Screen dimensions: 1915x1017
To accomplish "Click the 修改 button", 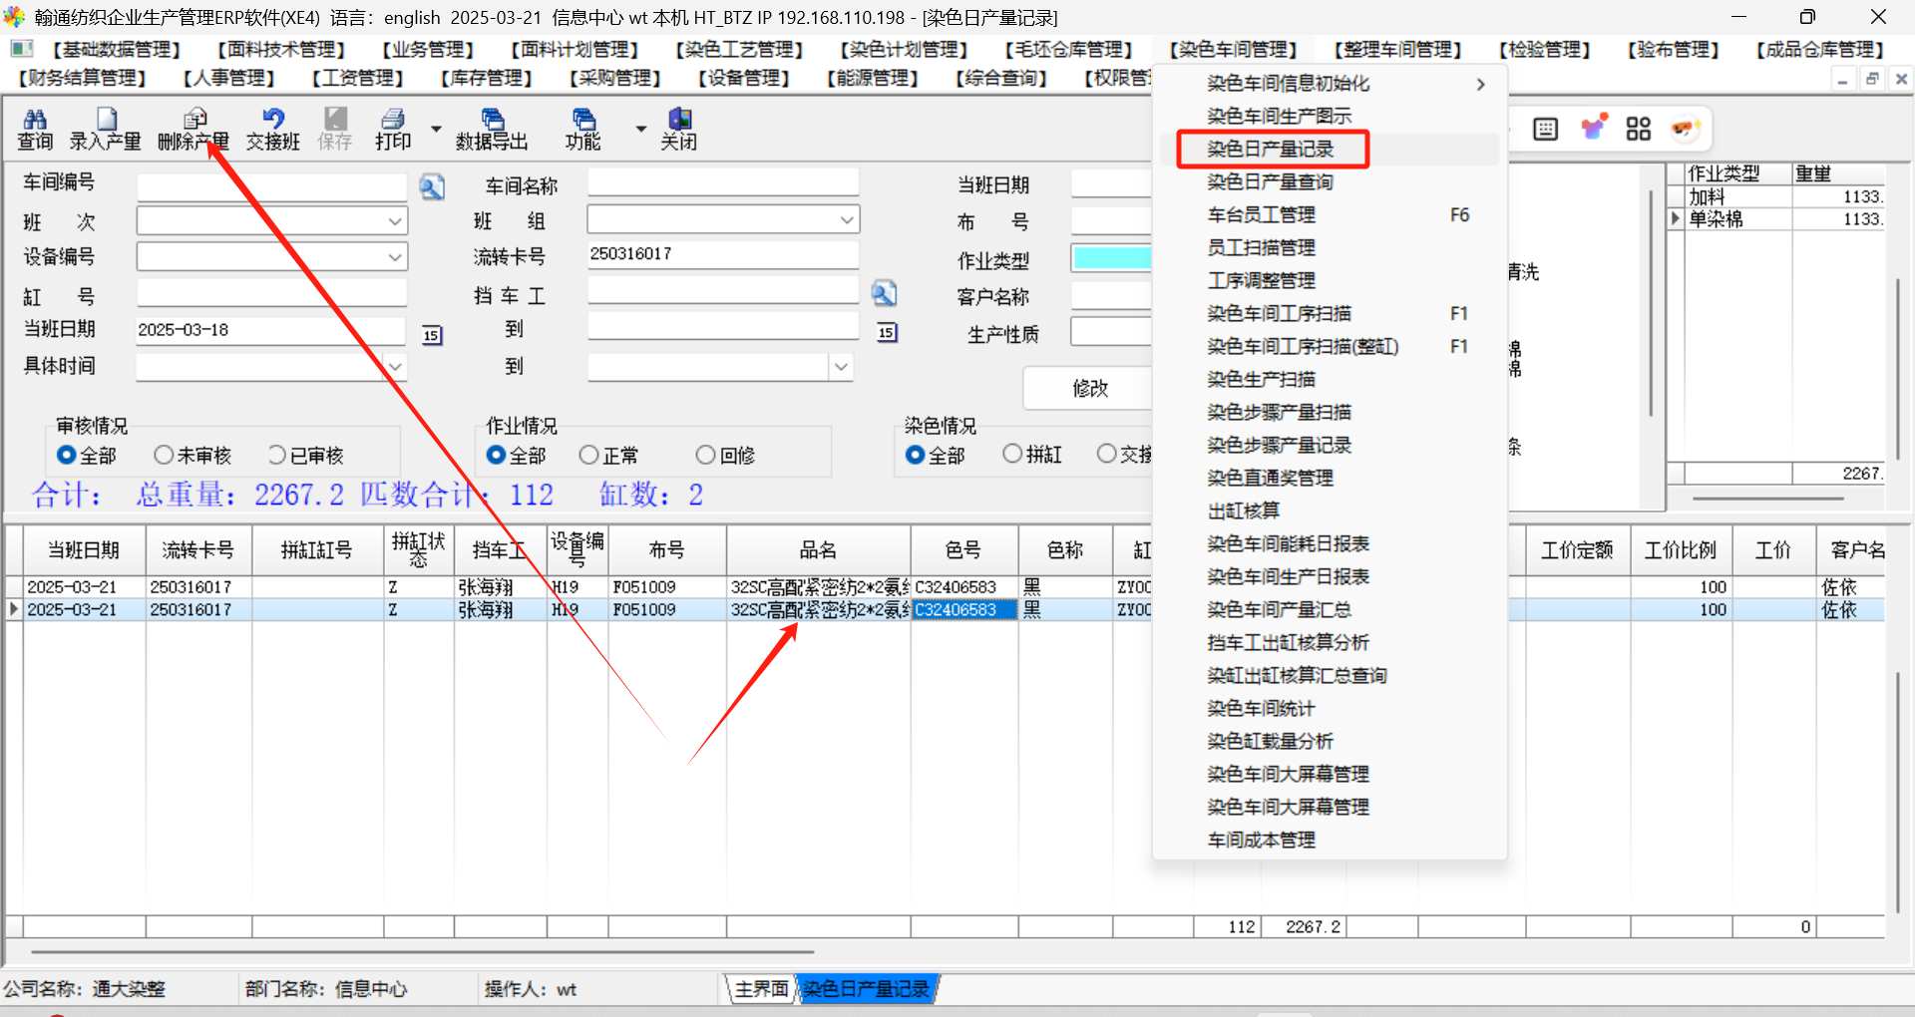I will click(x=1088, y=388).
